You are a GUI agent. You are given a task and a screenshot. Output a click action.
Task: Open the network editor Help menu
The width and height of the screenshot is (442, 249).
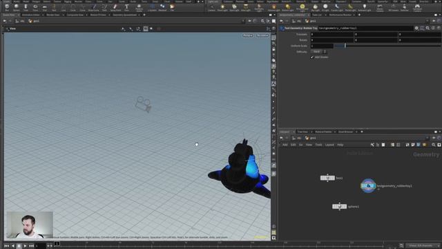pos(340,145)
